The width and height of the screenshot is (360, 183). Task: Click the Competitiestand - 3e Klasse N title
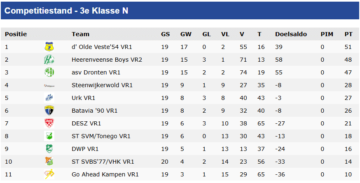(x=66, y=11)
